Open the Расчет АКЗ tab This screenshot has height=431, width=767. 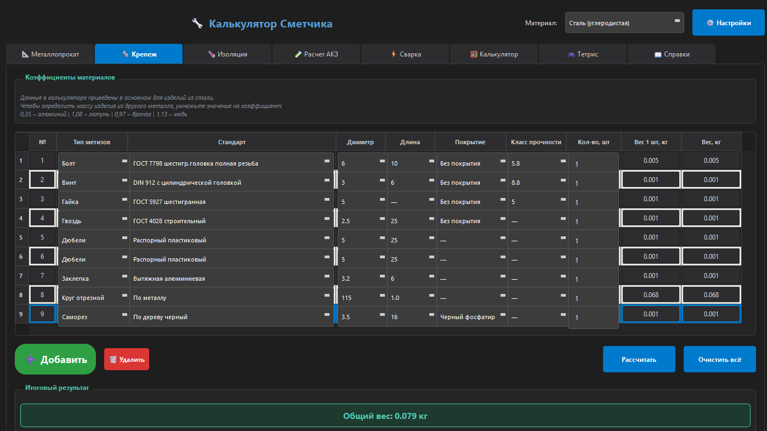[316, 54]
